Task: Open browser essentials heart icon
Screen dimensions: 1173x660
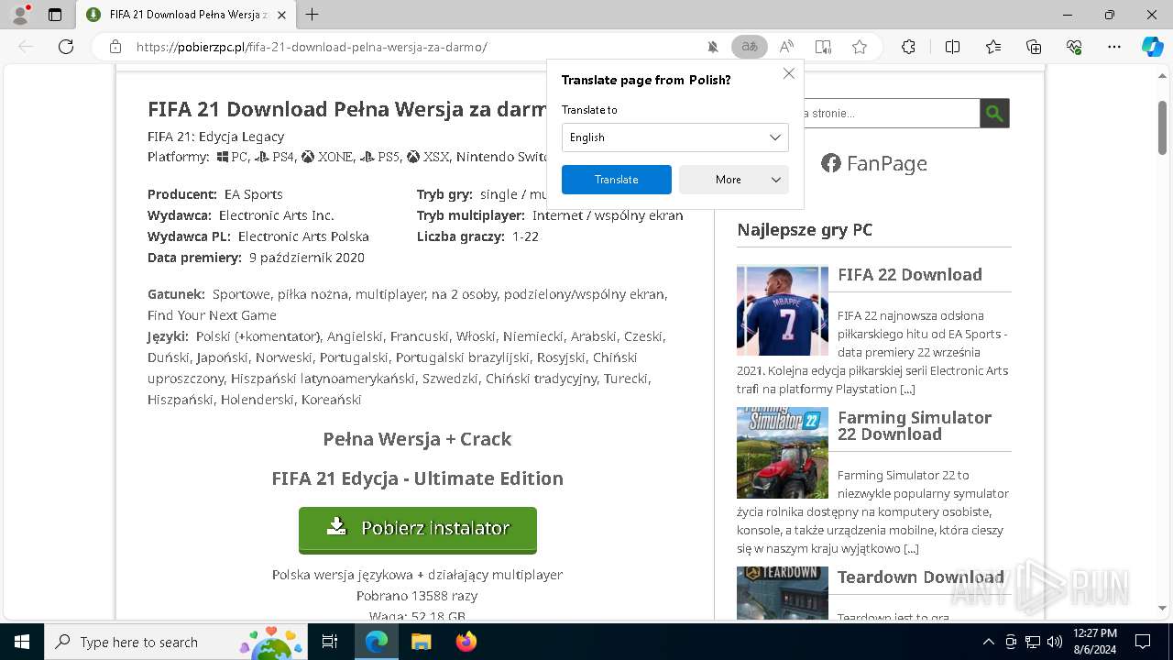Action: pos(1074,47)
